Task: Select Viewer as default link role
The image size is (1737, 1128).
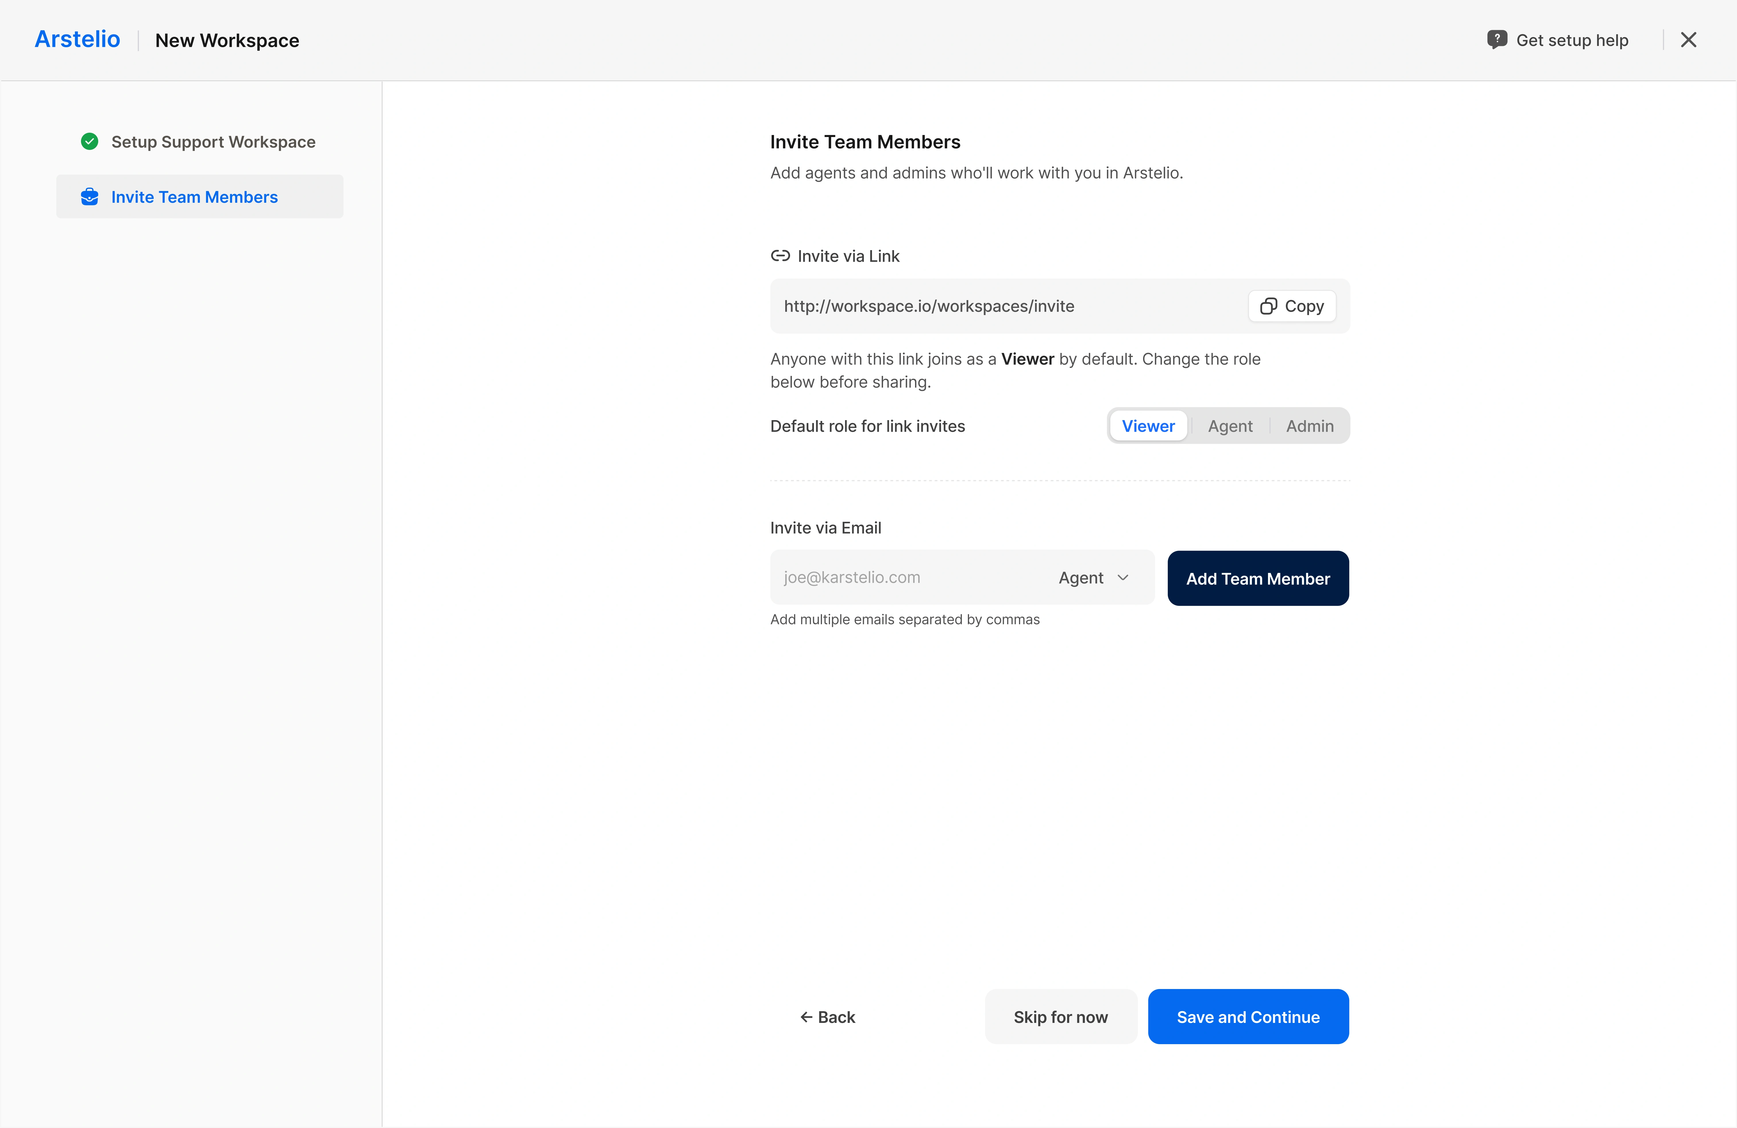Action: pyautogui.click(x=1148, y=426)
